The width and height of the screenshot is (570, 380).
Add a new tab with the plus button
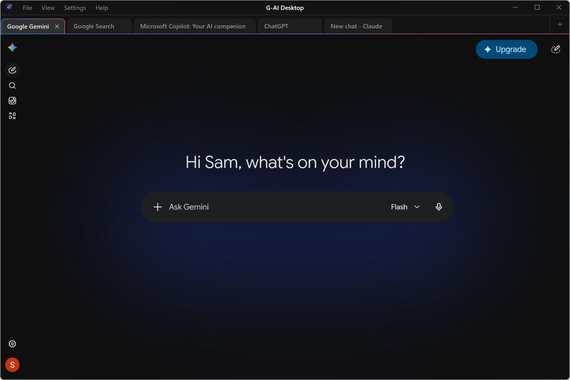click(560, 24)
